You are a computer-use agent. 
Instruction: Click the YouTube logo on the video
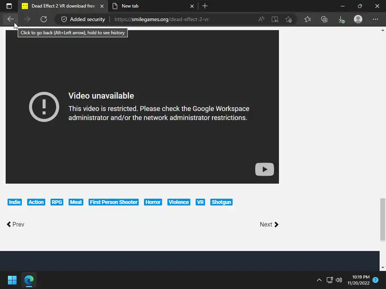point(265,169)
